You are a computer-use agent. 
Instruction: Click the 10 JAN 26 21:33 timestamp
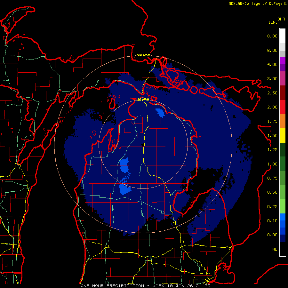(x=189, y=286)
